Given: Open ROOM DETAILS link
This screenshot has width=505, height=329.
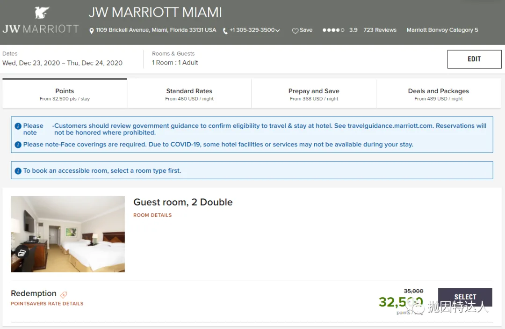Looking at the screenshot, I should [x=152, y=215].
